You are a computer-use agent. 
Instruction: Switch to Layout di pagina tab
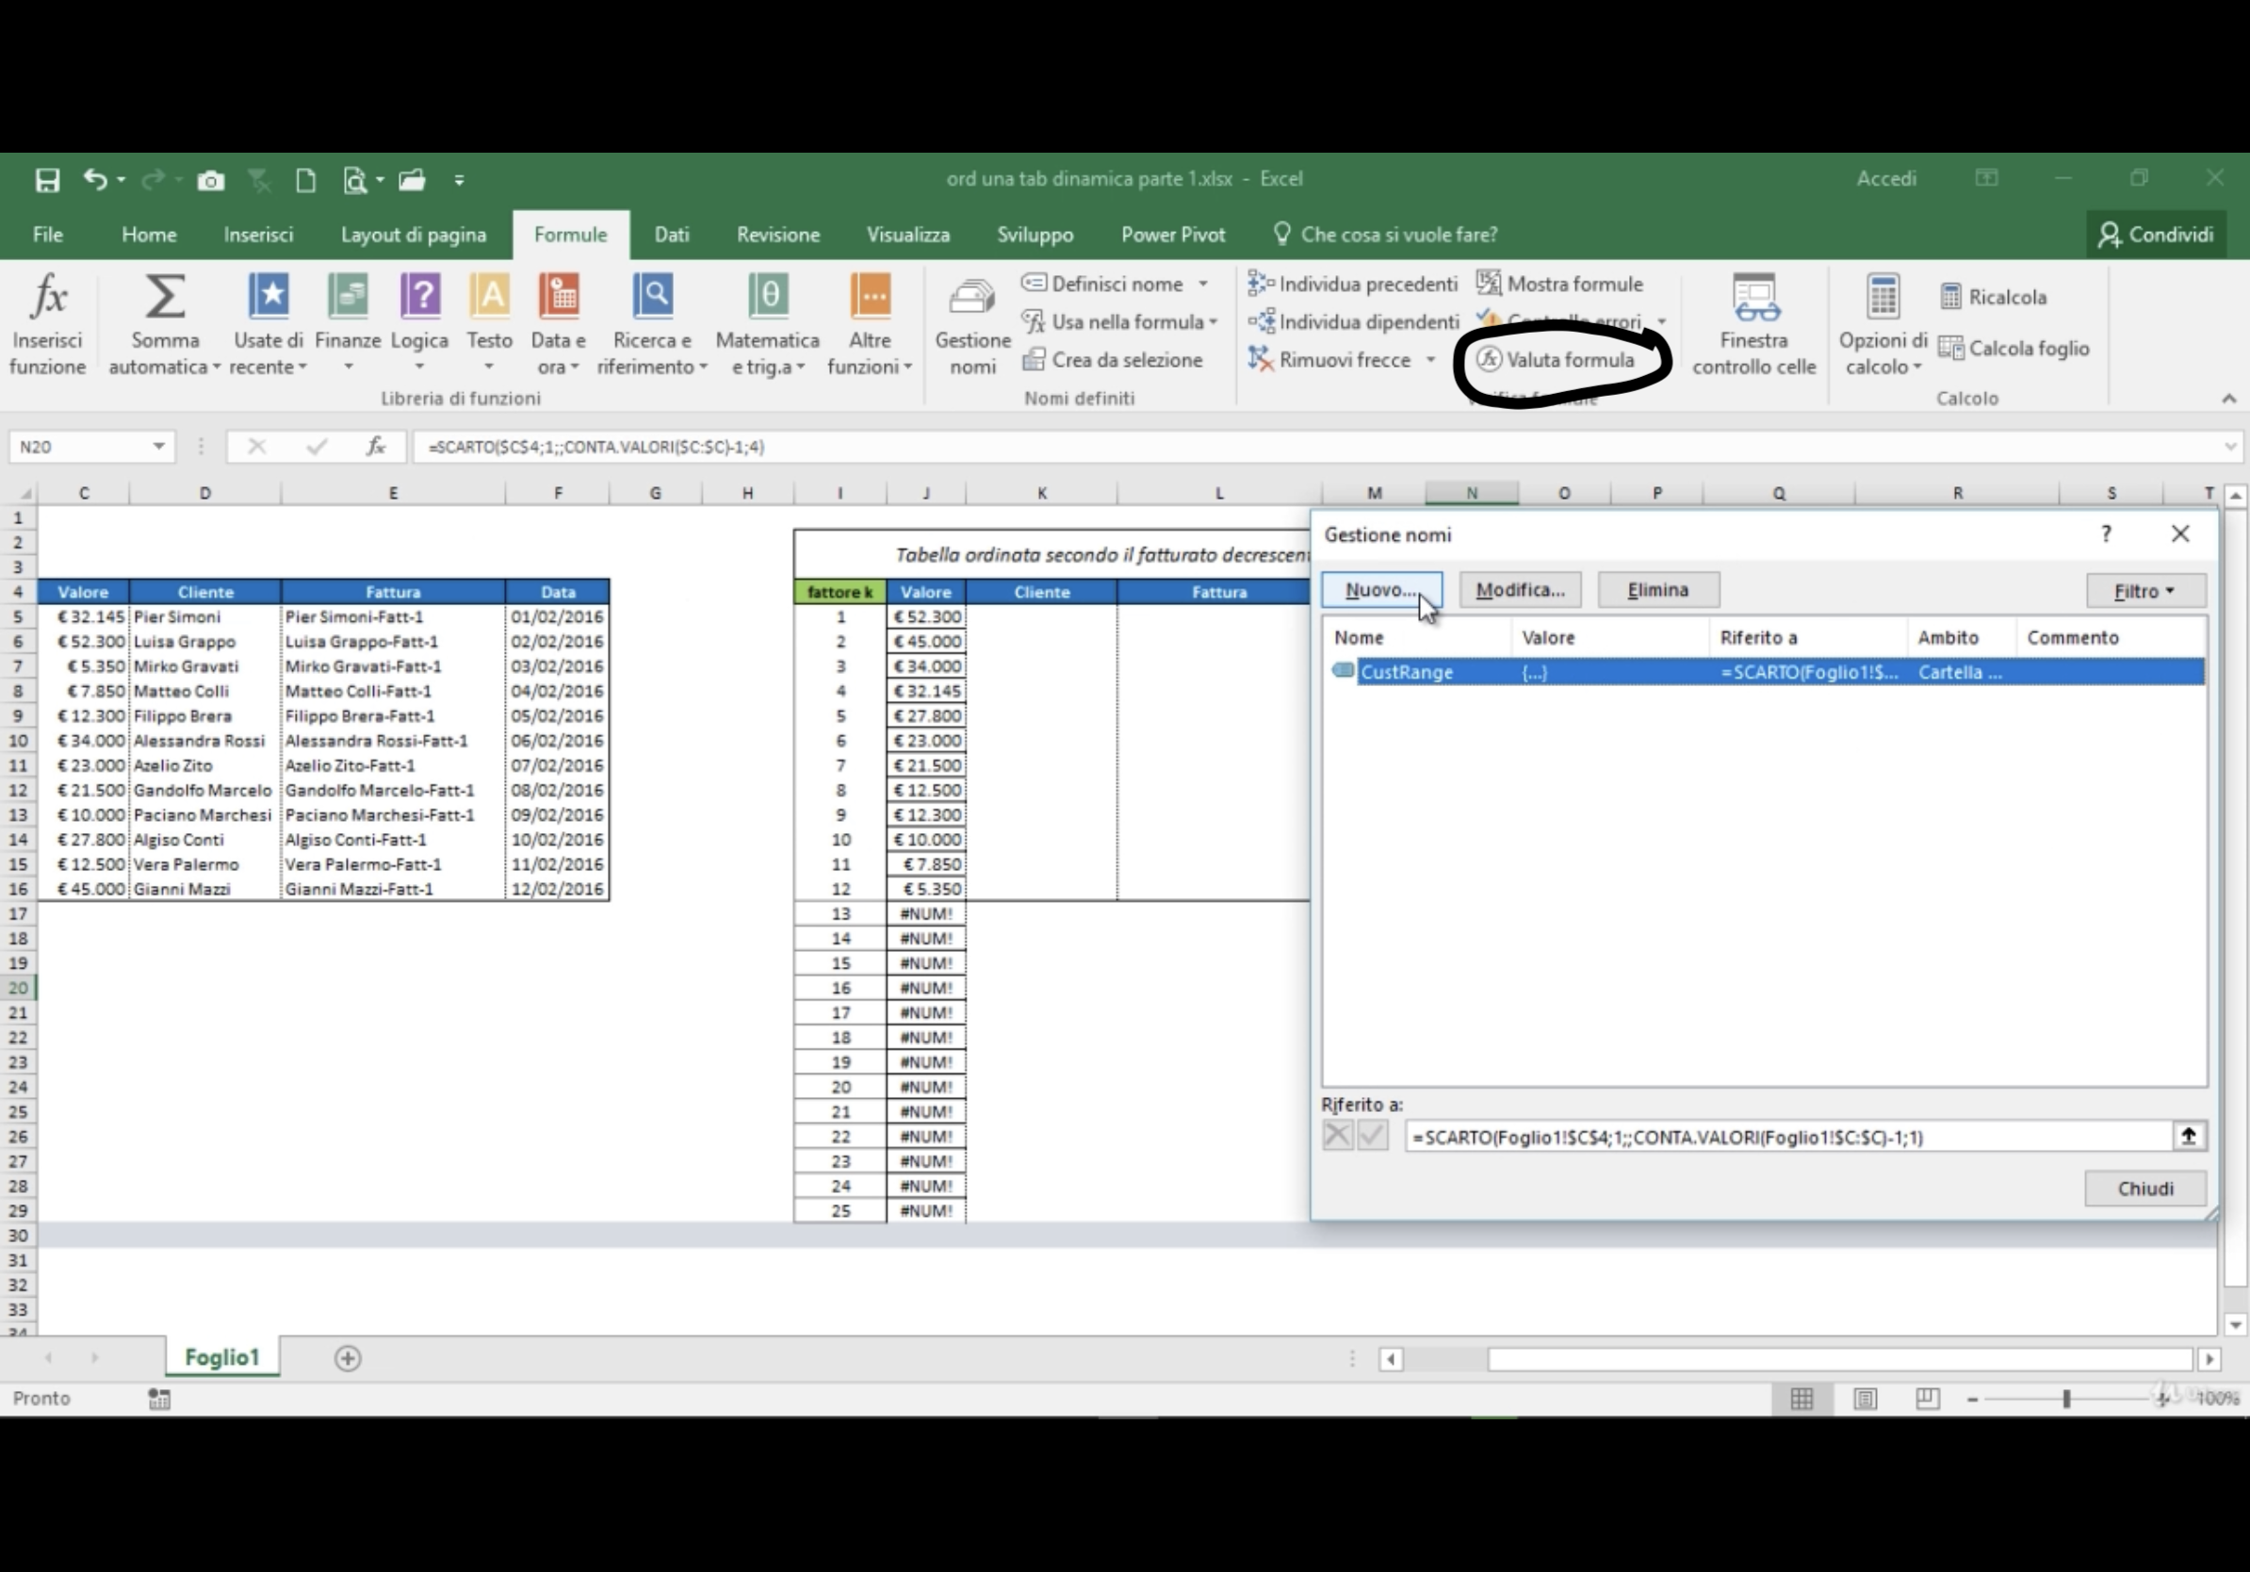point(413,236)
